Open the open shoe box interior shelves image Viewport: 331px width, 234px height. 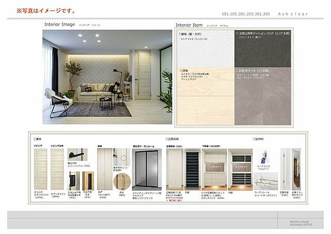tap(240, 169)
